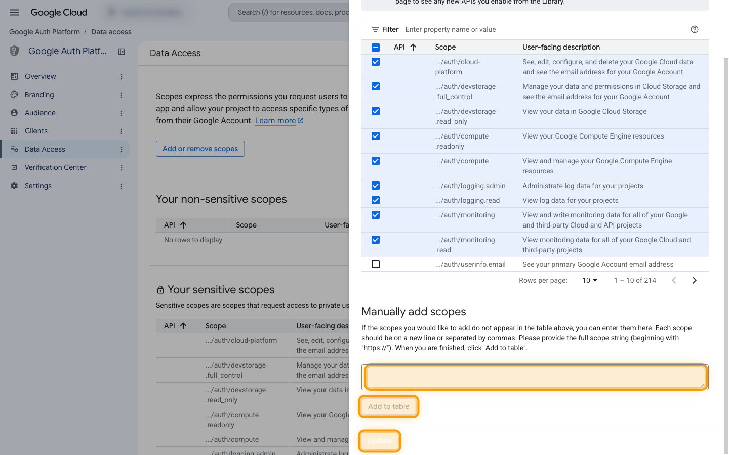Image resolution: width=729 pixels, height=455 pixels.
Task: Open the more options dots next to Data Access
Action: 121,149
